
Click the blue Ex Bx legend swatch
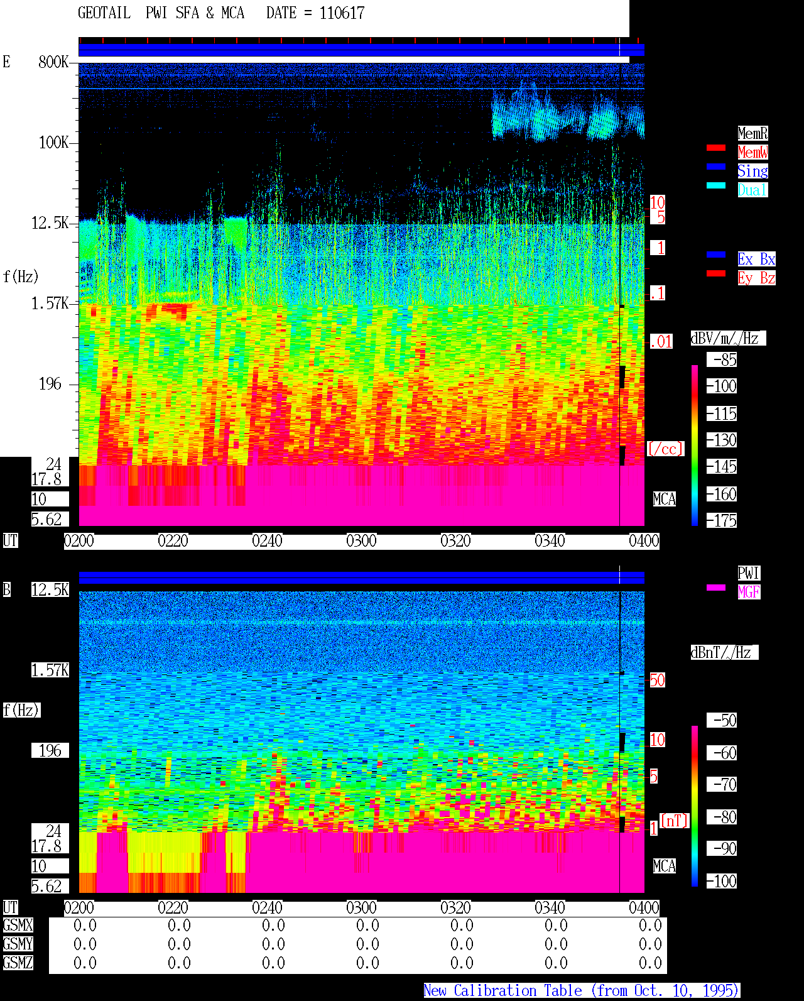point(716,254)
